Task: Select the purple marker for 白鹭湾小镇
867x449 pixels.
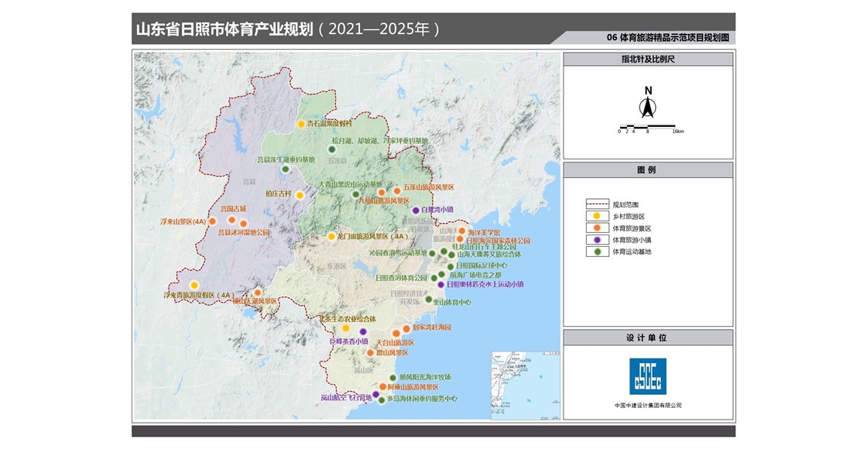Action: click(416, 210)
